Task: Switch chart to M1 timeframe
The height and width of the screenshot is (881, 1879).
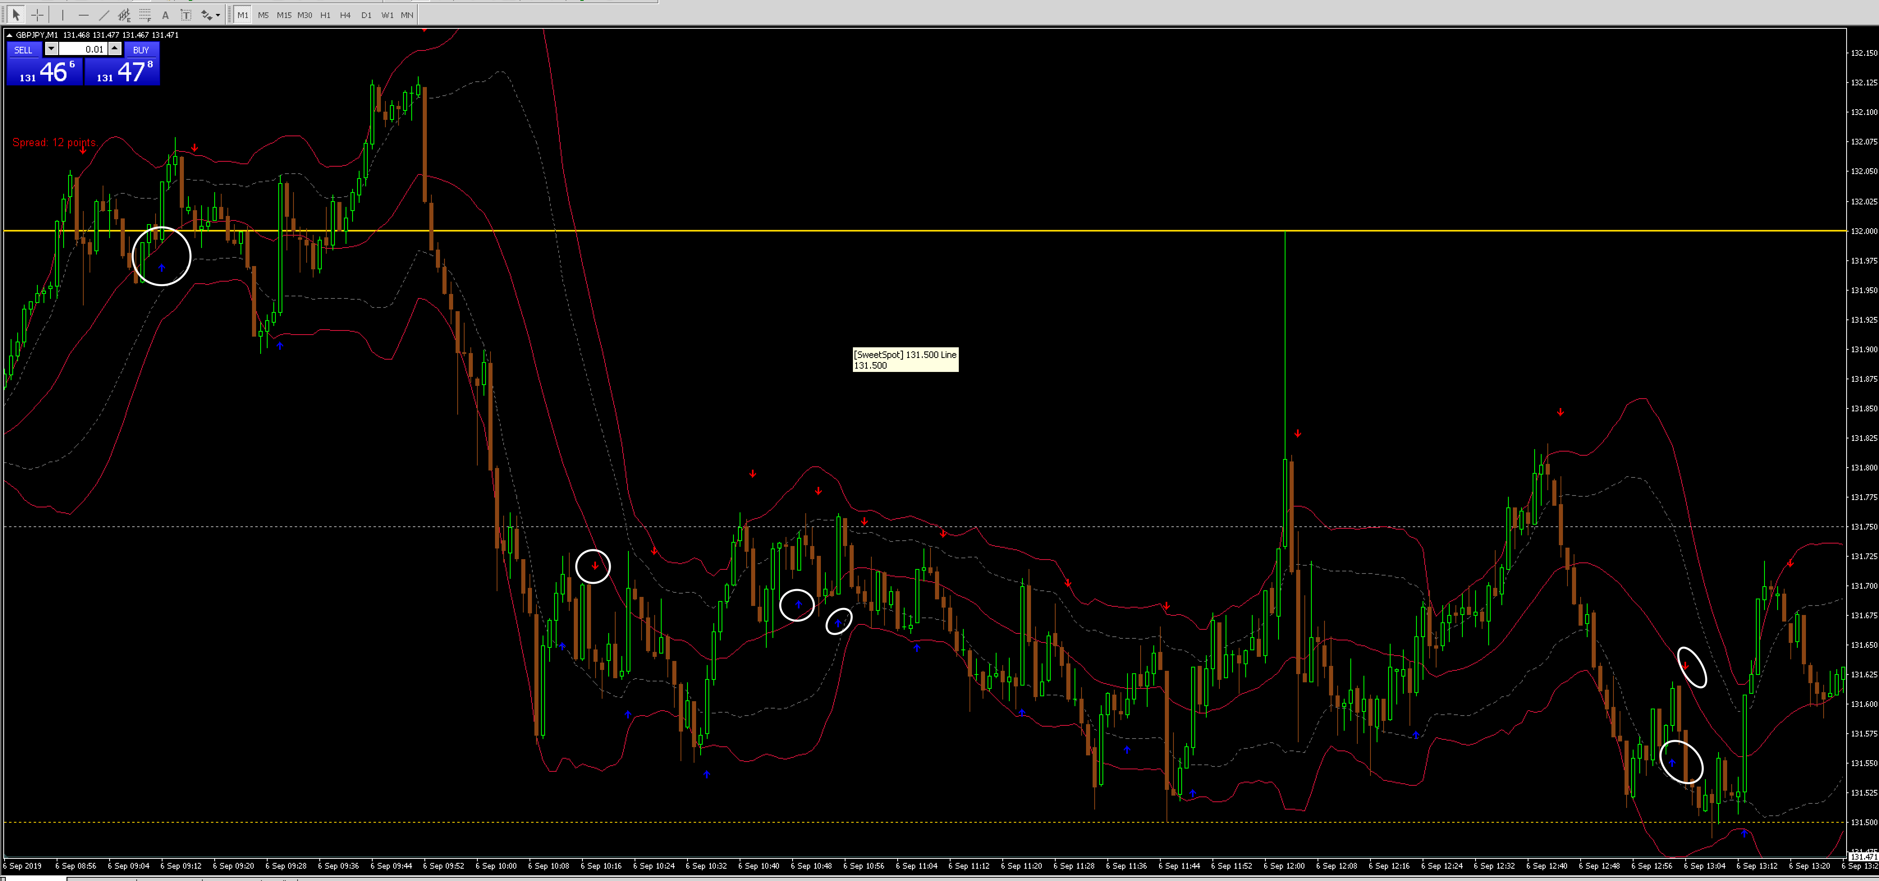Action: [242, 15]
